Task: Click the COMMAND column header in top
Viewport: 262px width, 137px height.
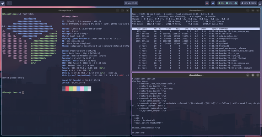Action: [x=223, y=29]
